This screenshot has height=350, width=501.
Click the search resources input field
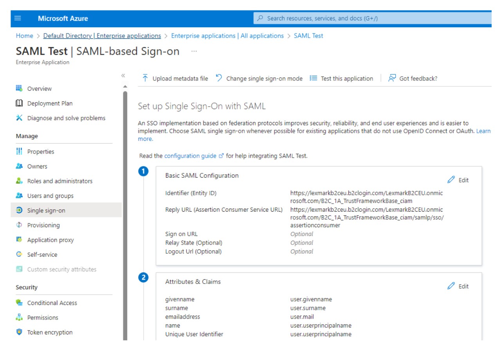point(372,18)
